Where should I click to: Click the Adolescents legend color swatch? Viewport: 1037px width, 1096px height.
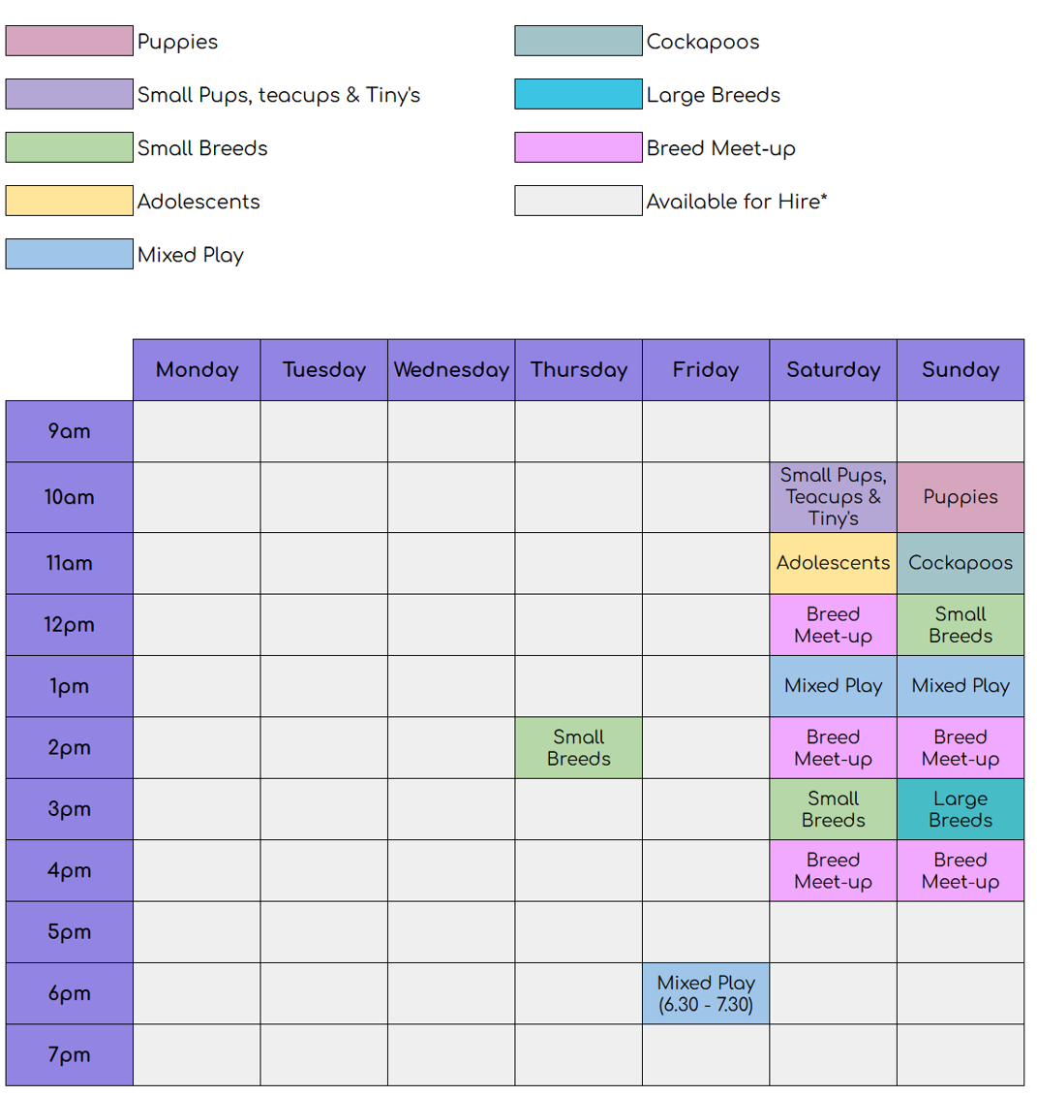[x=69, y=201]
